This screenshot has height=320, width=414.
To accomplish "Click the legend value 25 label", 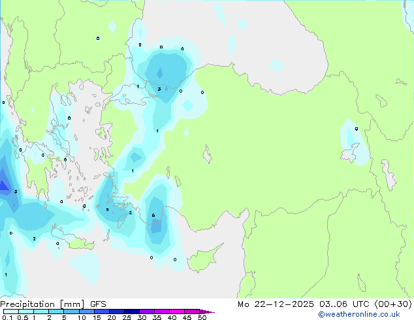I will (127, 317).
